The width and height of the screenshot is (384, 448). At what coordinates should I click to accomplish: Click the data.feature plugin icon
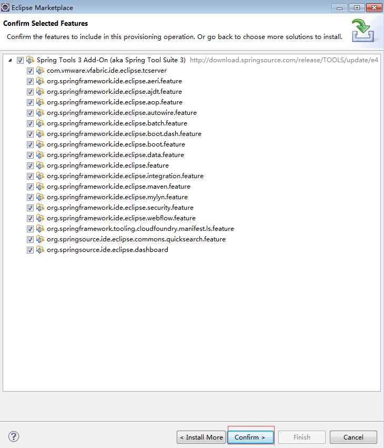click(x=40, y=155)
